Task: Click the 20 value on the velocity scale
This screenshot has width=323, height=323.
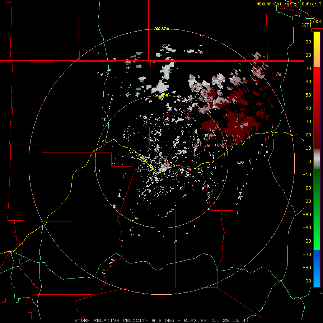Action: pos(308,135)
